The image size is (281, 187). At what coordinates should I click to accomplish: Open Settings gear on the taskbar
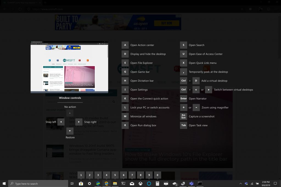tap(89, 184)
